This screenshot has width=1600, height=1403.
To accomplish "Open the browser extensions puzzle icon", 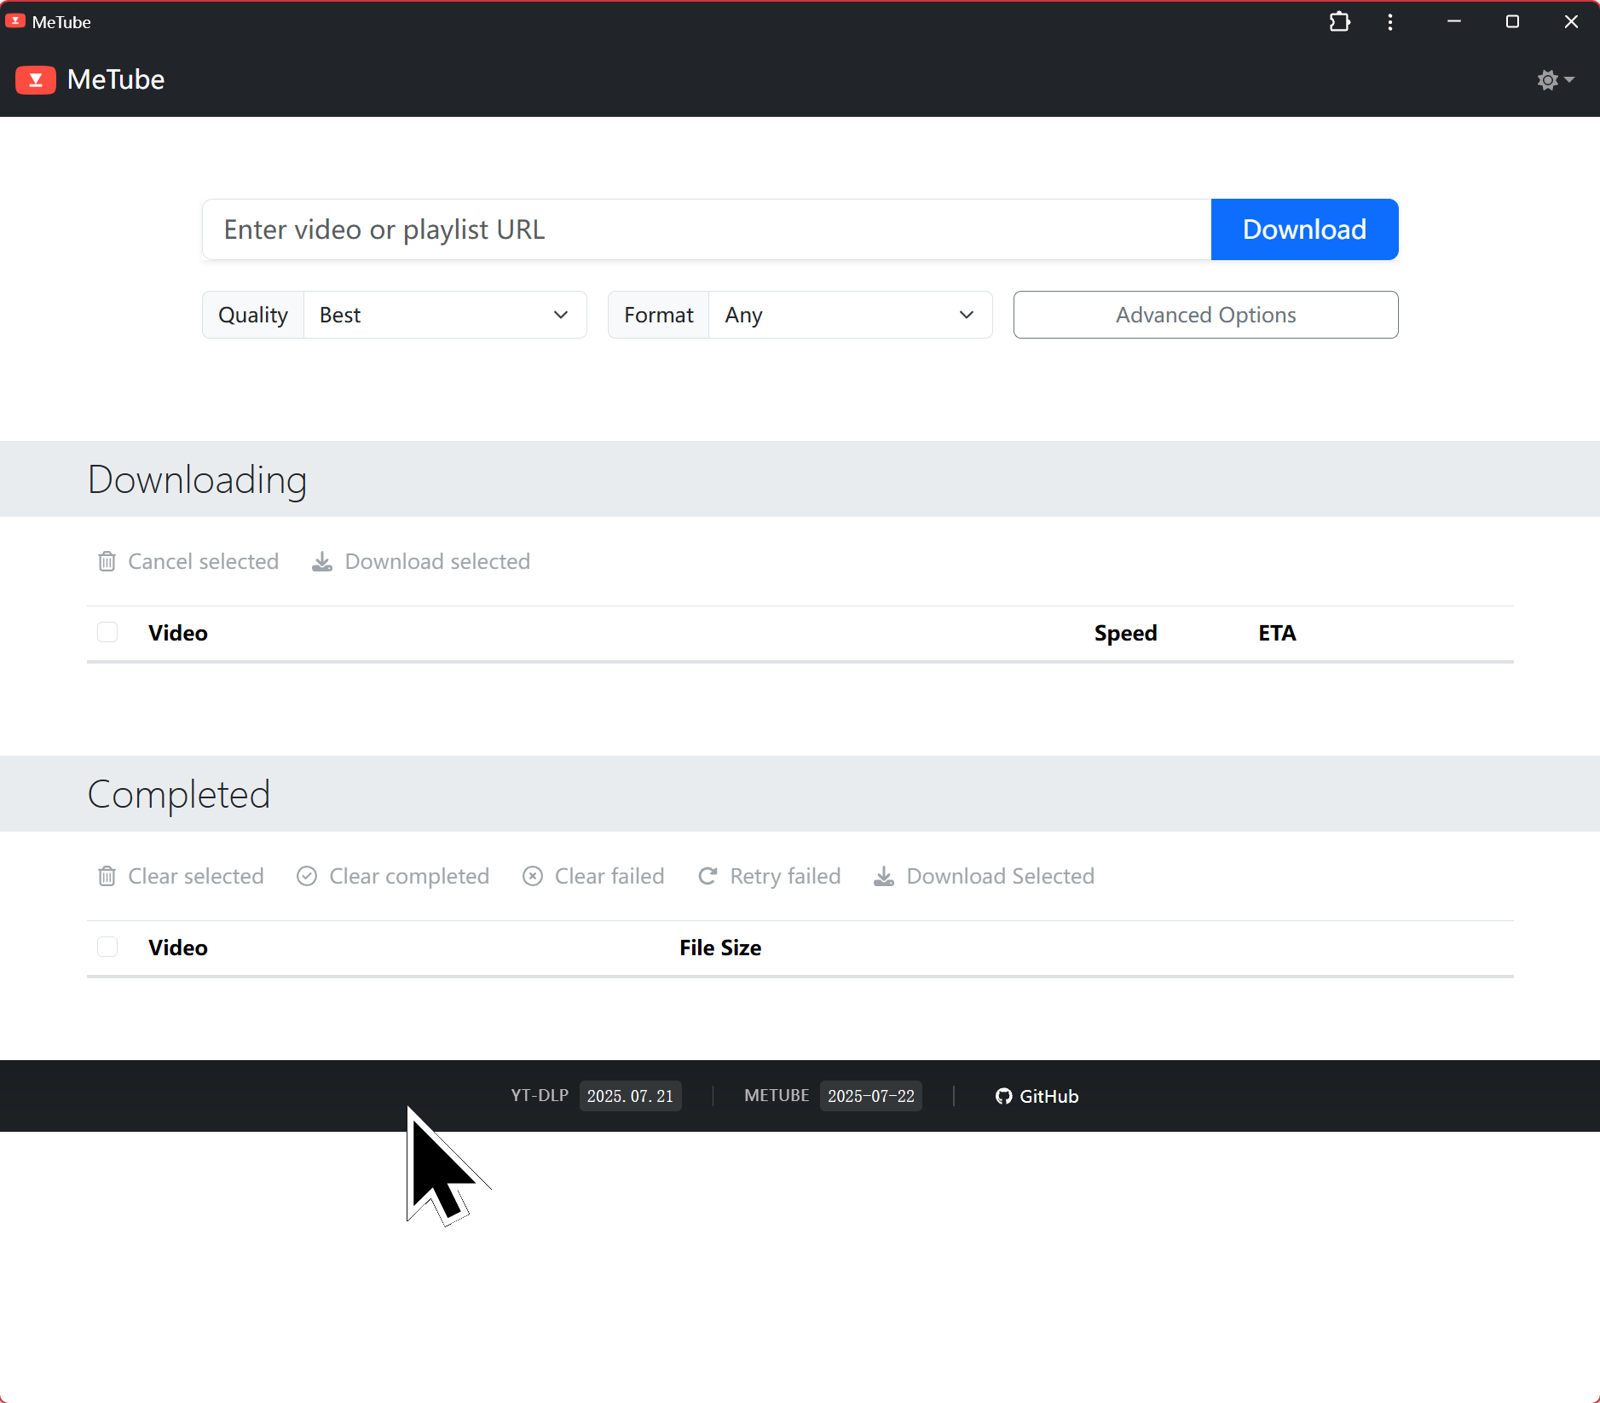I will [x=1340, y=21].
